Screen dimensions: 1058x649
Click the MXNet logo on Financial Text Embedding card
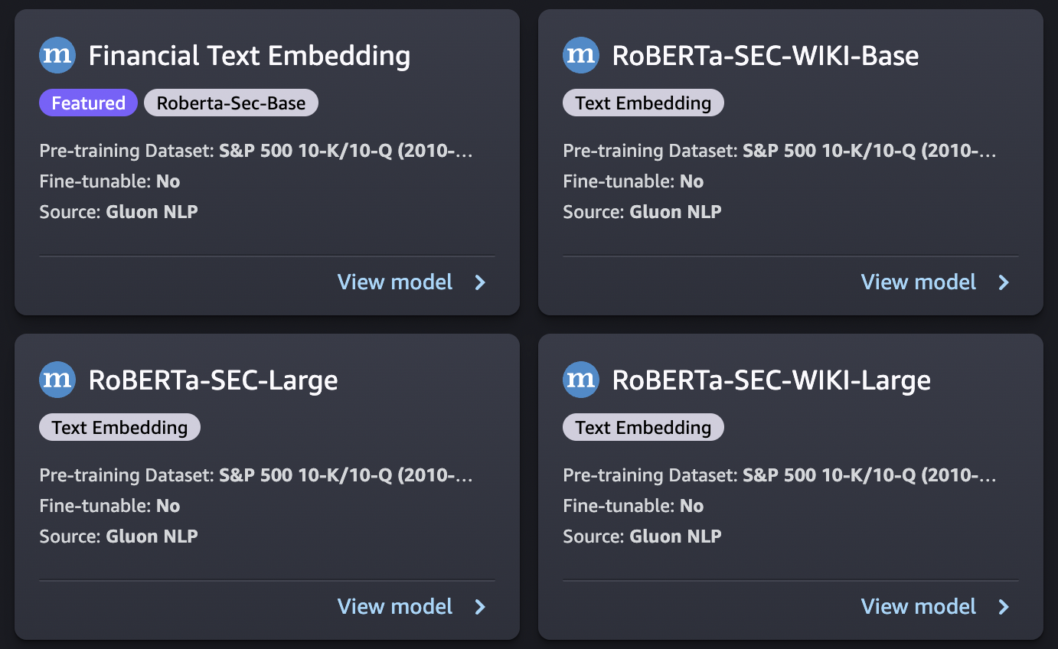click(57, 55)
